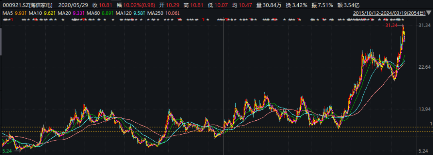Screen dimensions: 433x155
Task: Click the 2015/10/12-2024/03/19(2054日) range link
Action: click(389, 13)
